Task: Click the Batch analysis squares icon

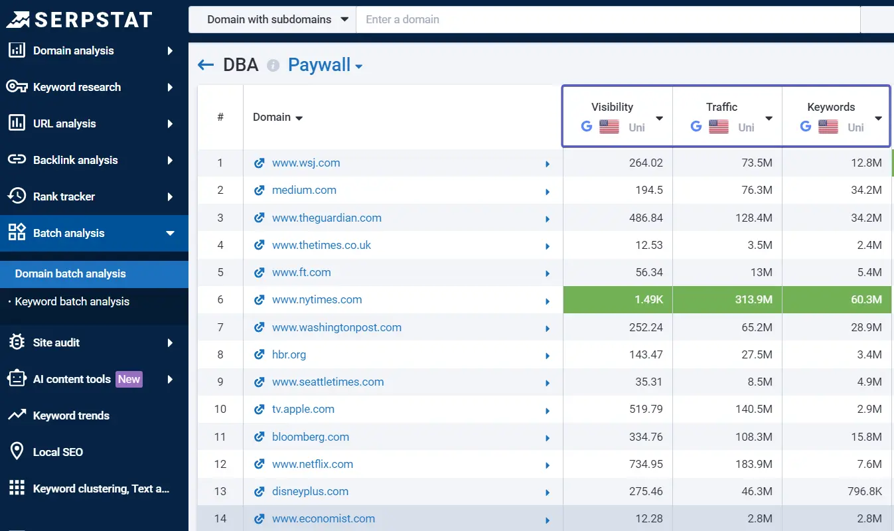Action: coord(17,232)
